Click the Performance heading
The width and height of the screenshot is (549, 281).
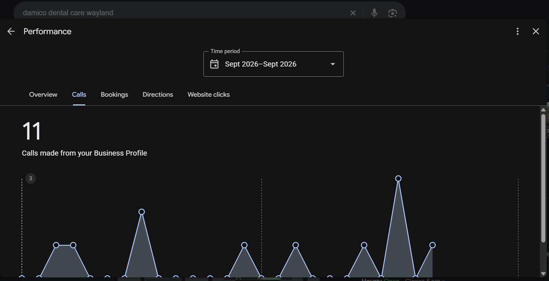[47, 32]
